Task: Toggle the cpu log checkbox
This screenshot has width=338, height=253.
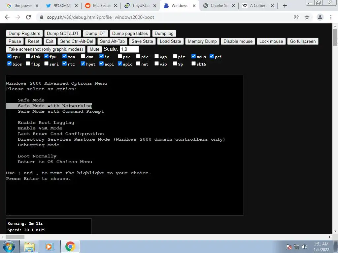Action: (x=9, y=56)
